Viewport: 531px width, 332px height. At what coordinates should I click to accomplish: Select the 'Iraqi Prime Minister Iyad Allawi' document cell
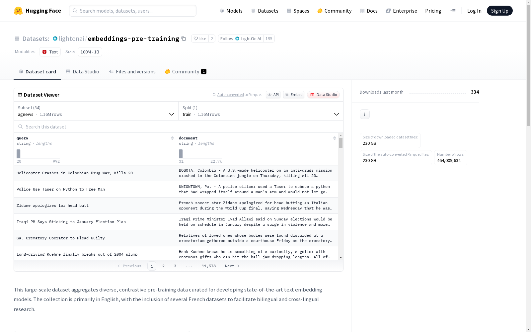(x=257, y=222)
